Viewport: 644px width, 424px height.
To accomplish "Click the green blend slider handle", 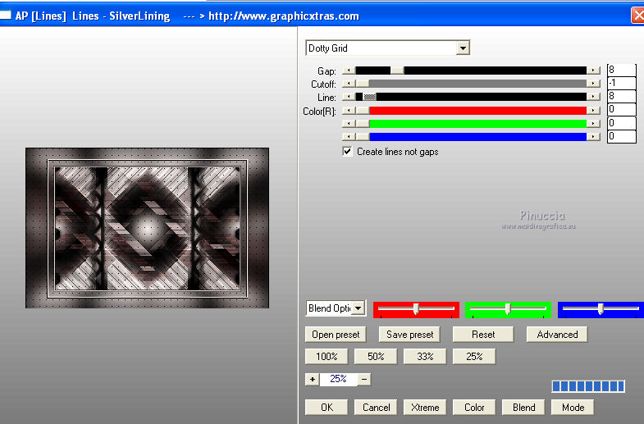I will tap(508, 308).
